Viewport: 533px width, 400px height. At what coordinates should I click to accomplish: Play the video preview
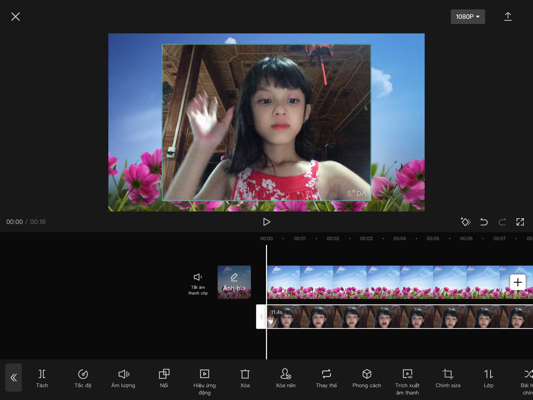tap(266, 222)
